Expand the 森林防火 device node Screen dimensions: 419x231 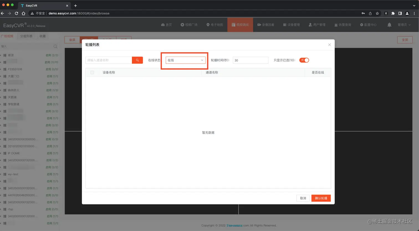(x=1, y=90)
